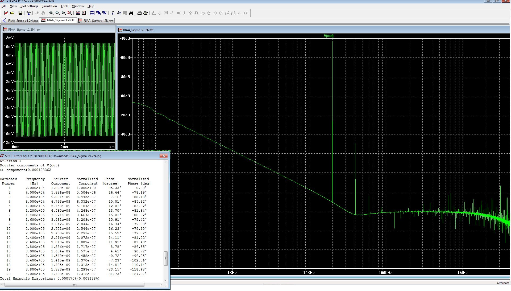This screenshot has height=291, width=511.
Task: Open Control Panel hammer icon
Action: tap(28, 13)
